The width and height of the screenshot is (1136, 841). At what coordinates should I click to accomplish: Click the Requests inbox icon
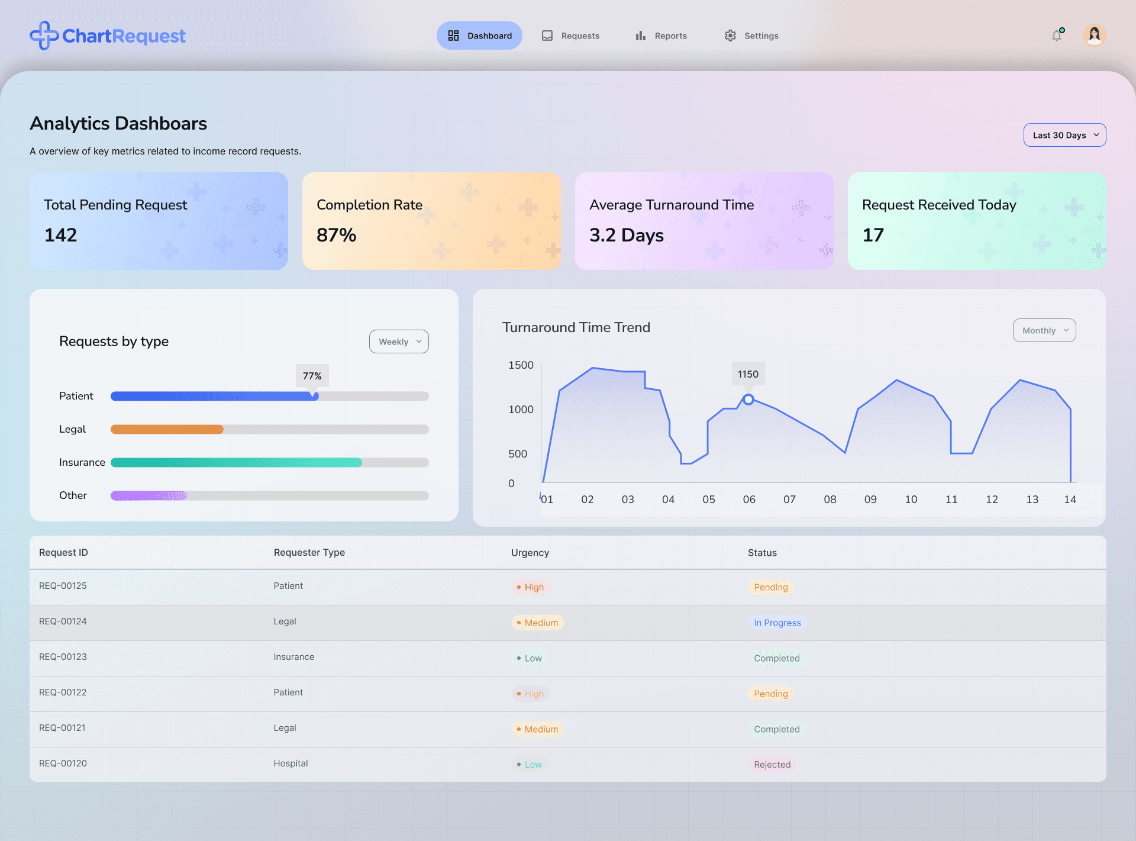(x=547, y=36)
